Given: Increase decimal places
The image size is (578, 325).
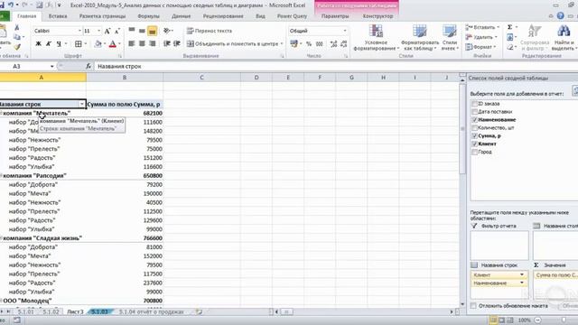Looking at the screenshot, I should (333, 44).
